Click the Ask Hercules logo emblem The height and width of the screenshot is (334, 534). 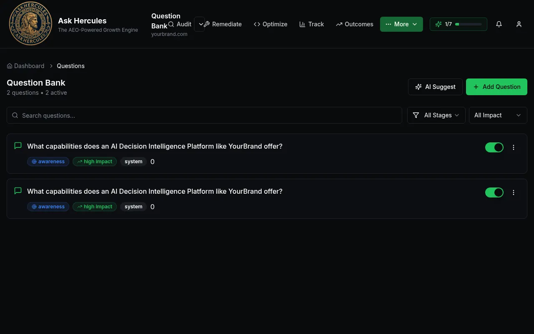[30, 24]
